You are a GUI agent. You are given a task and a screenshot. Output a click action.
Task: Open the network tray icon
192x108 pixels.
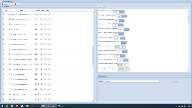click(179, 106)
